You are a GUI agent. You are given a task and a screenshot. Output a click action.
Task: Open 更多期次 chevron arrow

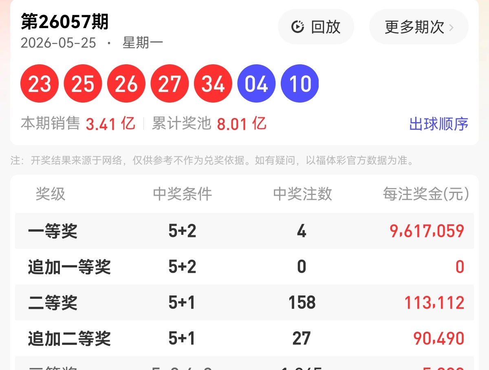tap(451, 27)
